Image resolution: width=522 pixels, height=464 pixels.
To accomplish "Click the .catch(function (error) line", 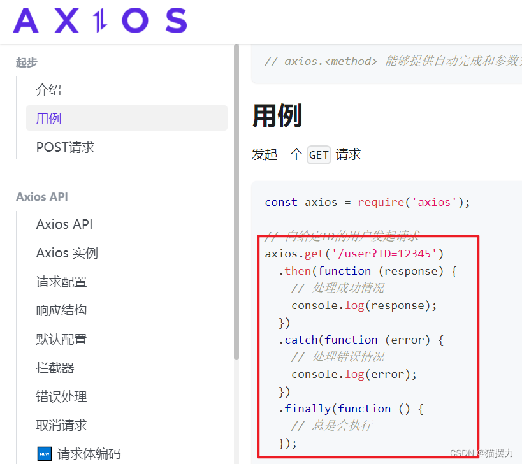I will pos(361,340).
